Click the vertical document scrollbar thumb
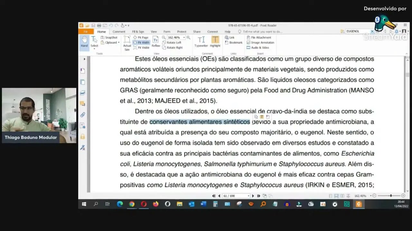The width and height of the screenshot is (412, 231). click(407, 75)
